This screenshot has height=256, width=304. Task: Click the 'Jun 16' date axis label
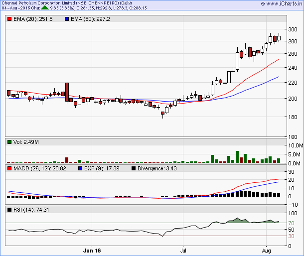click(x=92, y=251)
